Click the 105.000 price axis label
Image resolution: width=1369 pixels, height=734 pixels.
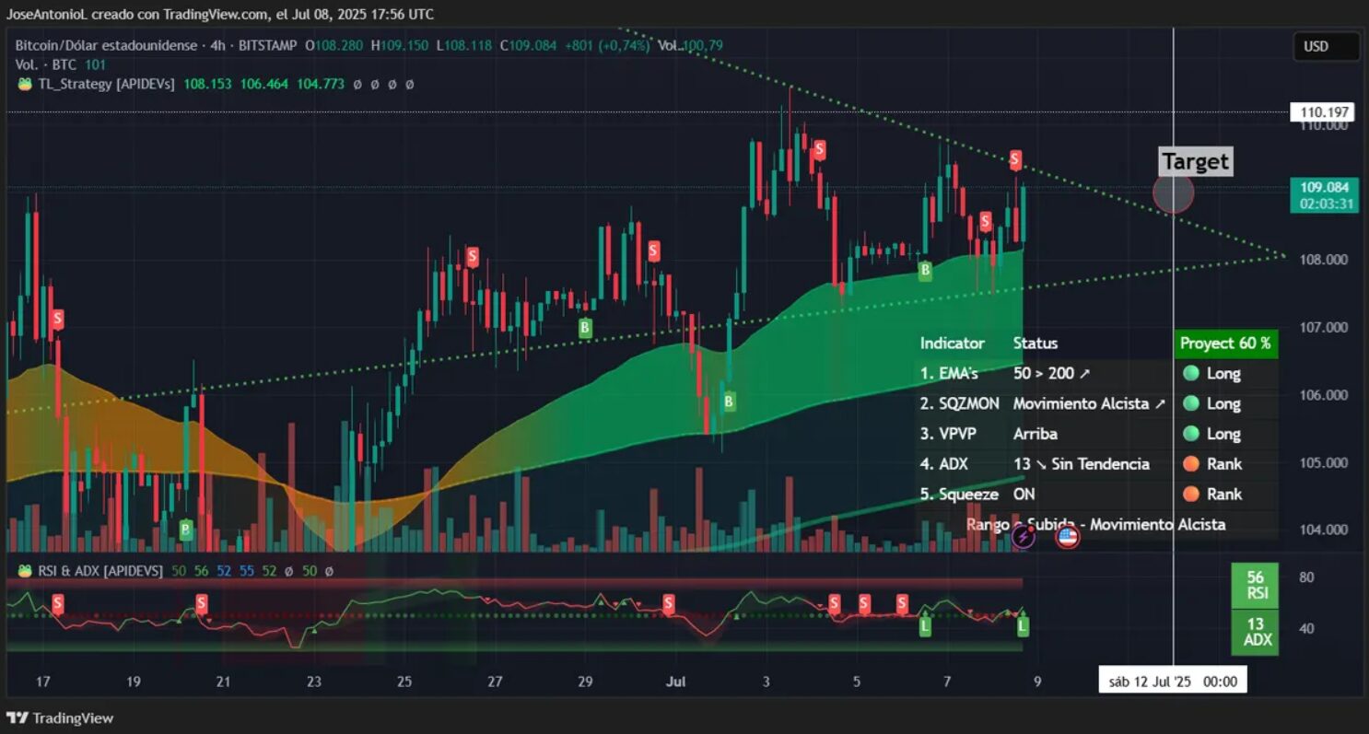coord(1324,462)
